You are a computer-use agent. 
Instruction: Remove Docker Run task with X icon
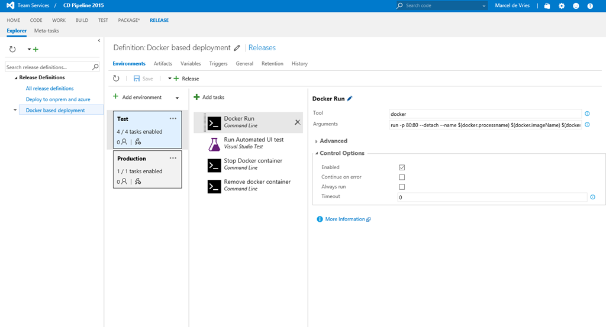(x=298, y=122)
